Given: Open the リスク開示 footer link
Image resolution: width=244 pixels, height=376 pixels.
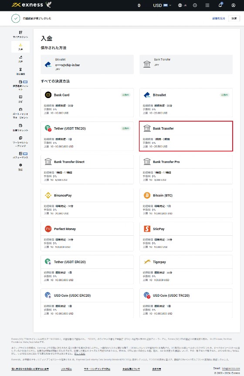Looking at the screenshot, I should coord(67,369).
